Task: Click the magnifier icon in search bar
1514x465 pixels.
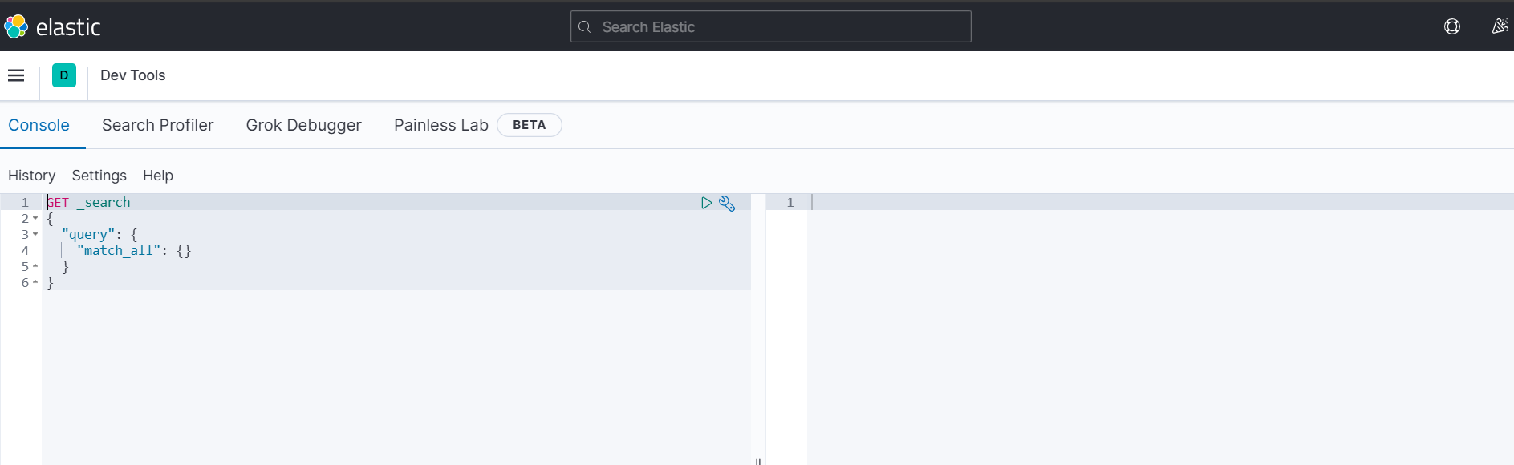Action: click(585, 27)
